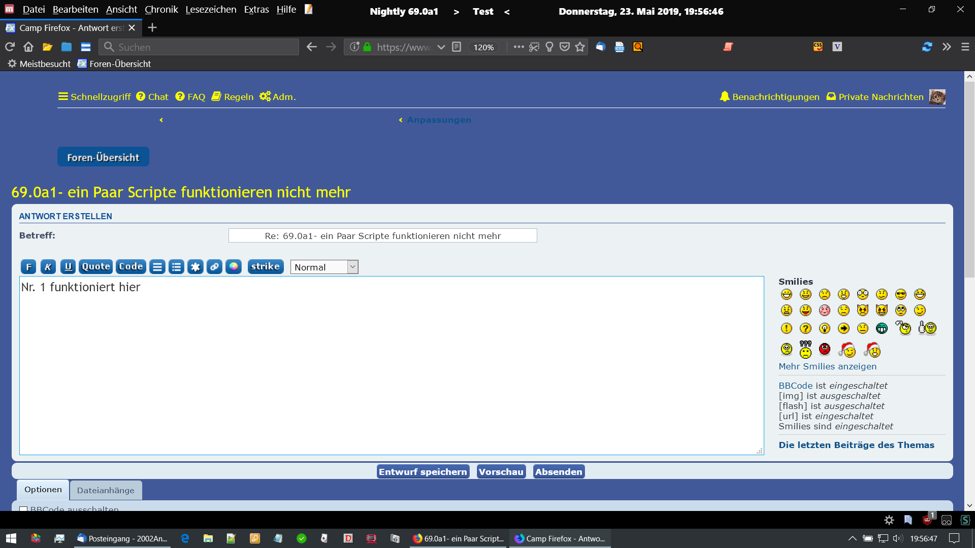
Task: Click in the Betreff subject field
Action: (x=382, y=236)
